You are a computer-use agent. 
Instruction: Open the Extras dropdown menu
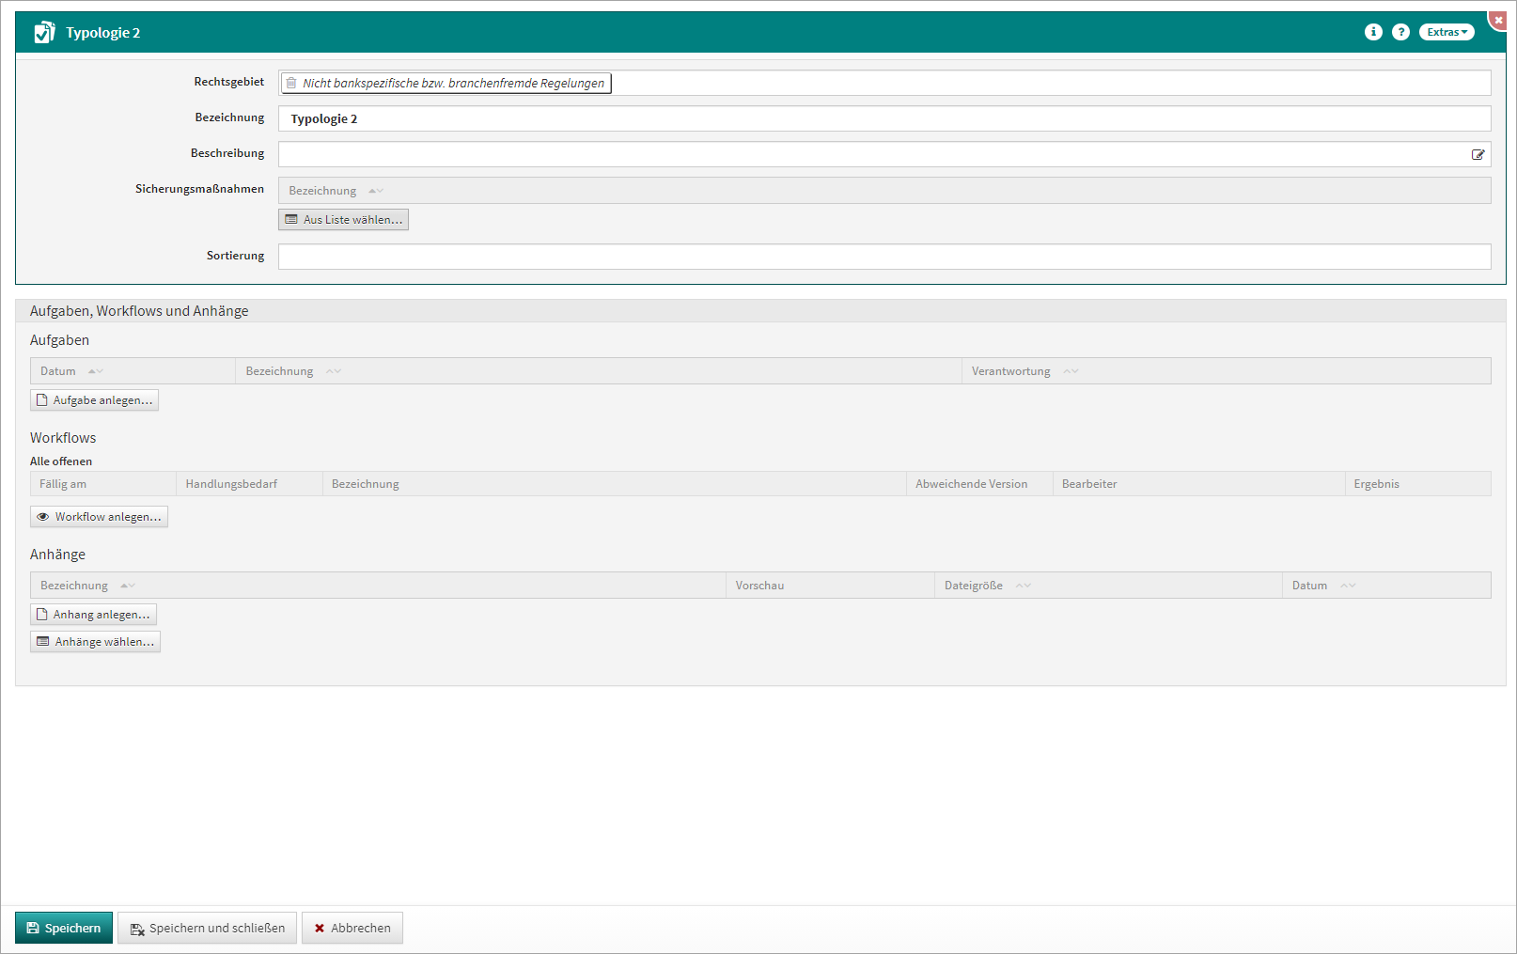click(x=1446, y=32)
